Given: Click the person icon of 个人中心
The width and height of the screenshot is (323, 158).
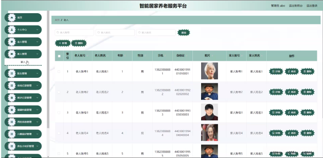Looking at the screenshot, I should click(x=12, y=30).
